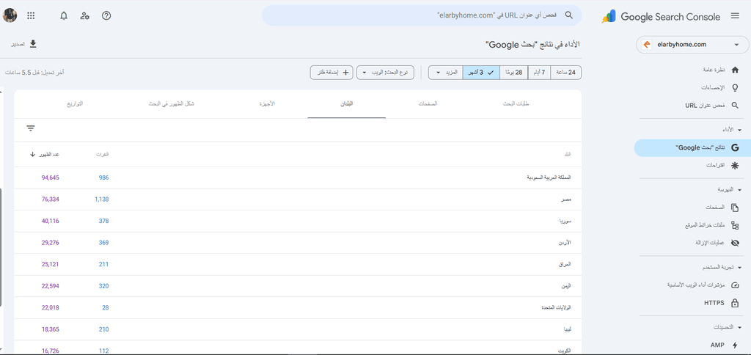The height and width of the screenshot is (355, 751).
Task: Click URL inspection magnifier in sidebar
Action: pos(735,106)
